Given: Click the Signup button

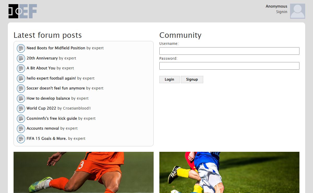Looking at the screenshot, I should tap(192, 80).
